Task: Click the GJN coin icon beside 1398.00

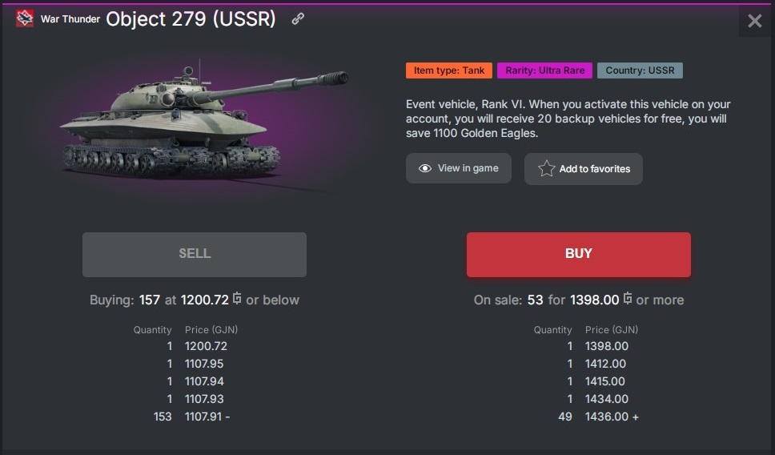Action: tap(628, 299)
